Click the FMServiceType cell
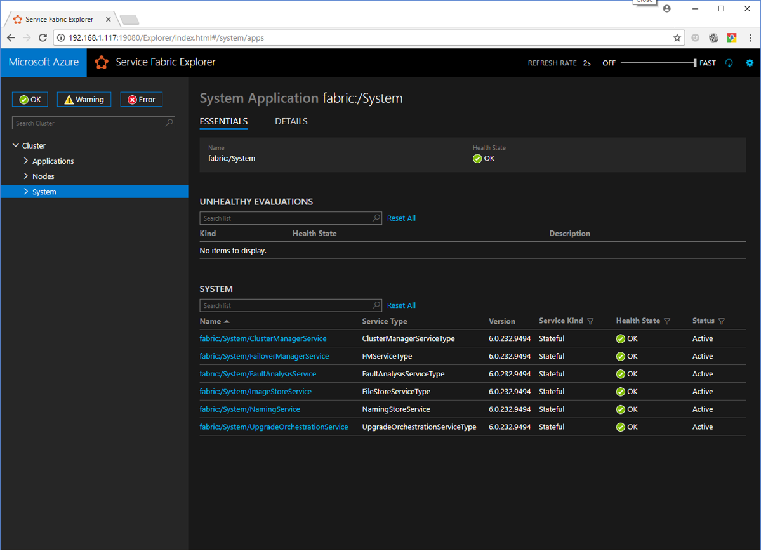 click(x=387, y=356)
